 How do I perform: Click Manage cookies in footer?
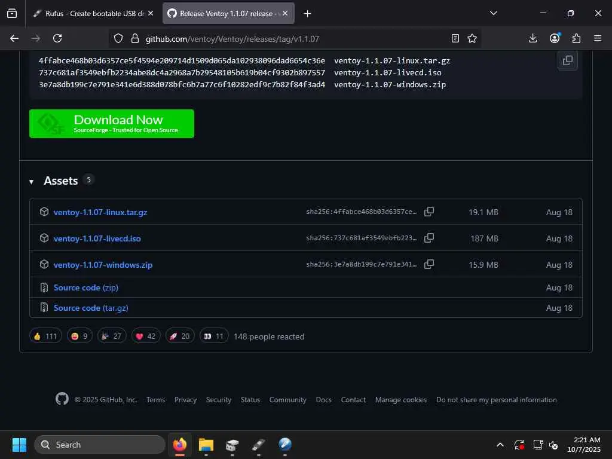401,400
